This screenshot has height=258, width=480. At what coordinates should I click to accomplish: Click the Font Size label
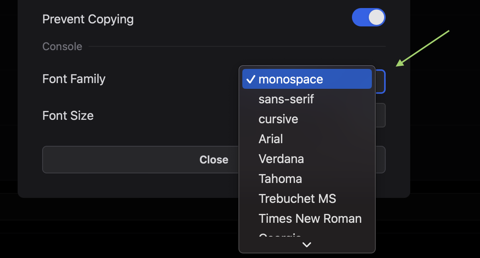(68, 116)
